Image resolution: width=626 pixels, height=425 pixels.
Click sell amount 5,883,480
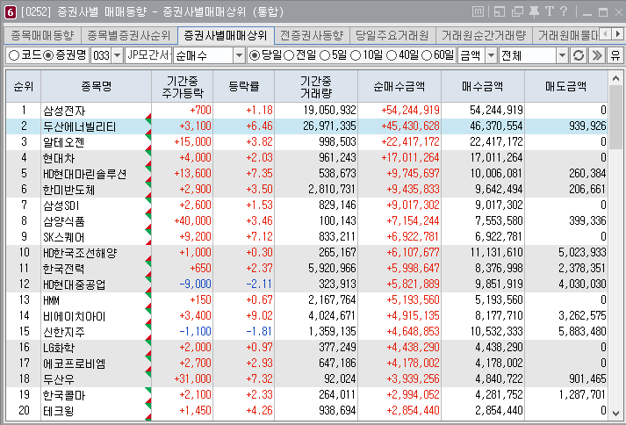tap(582, 331)
